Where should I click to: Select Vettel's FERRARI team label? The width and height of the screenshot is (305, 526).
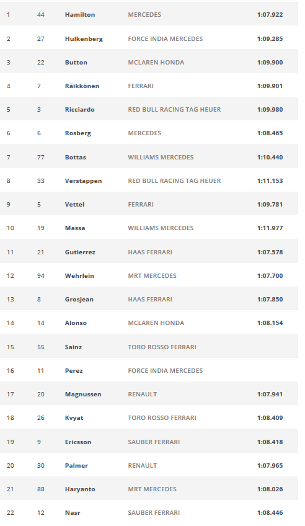tap(141, 205)
